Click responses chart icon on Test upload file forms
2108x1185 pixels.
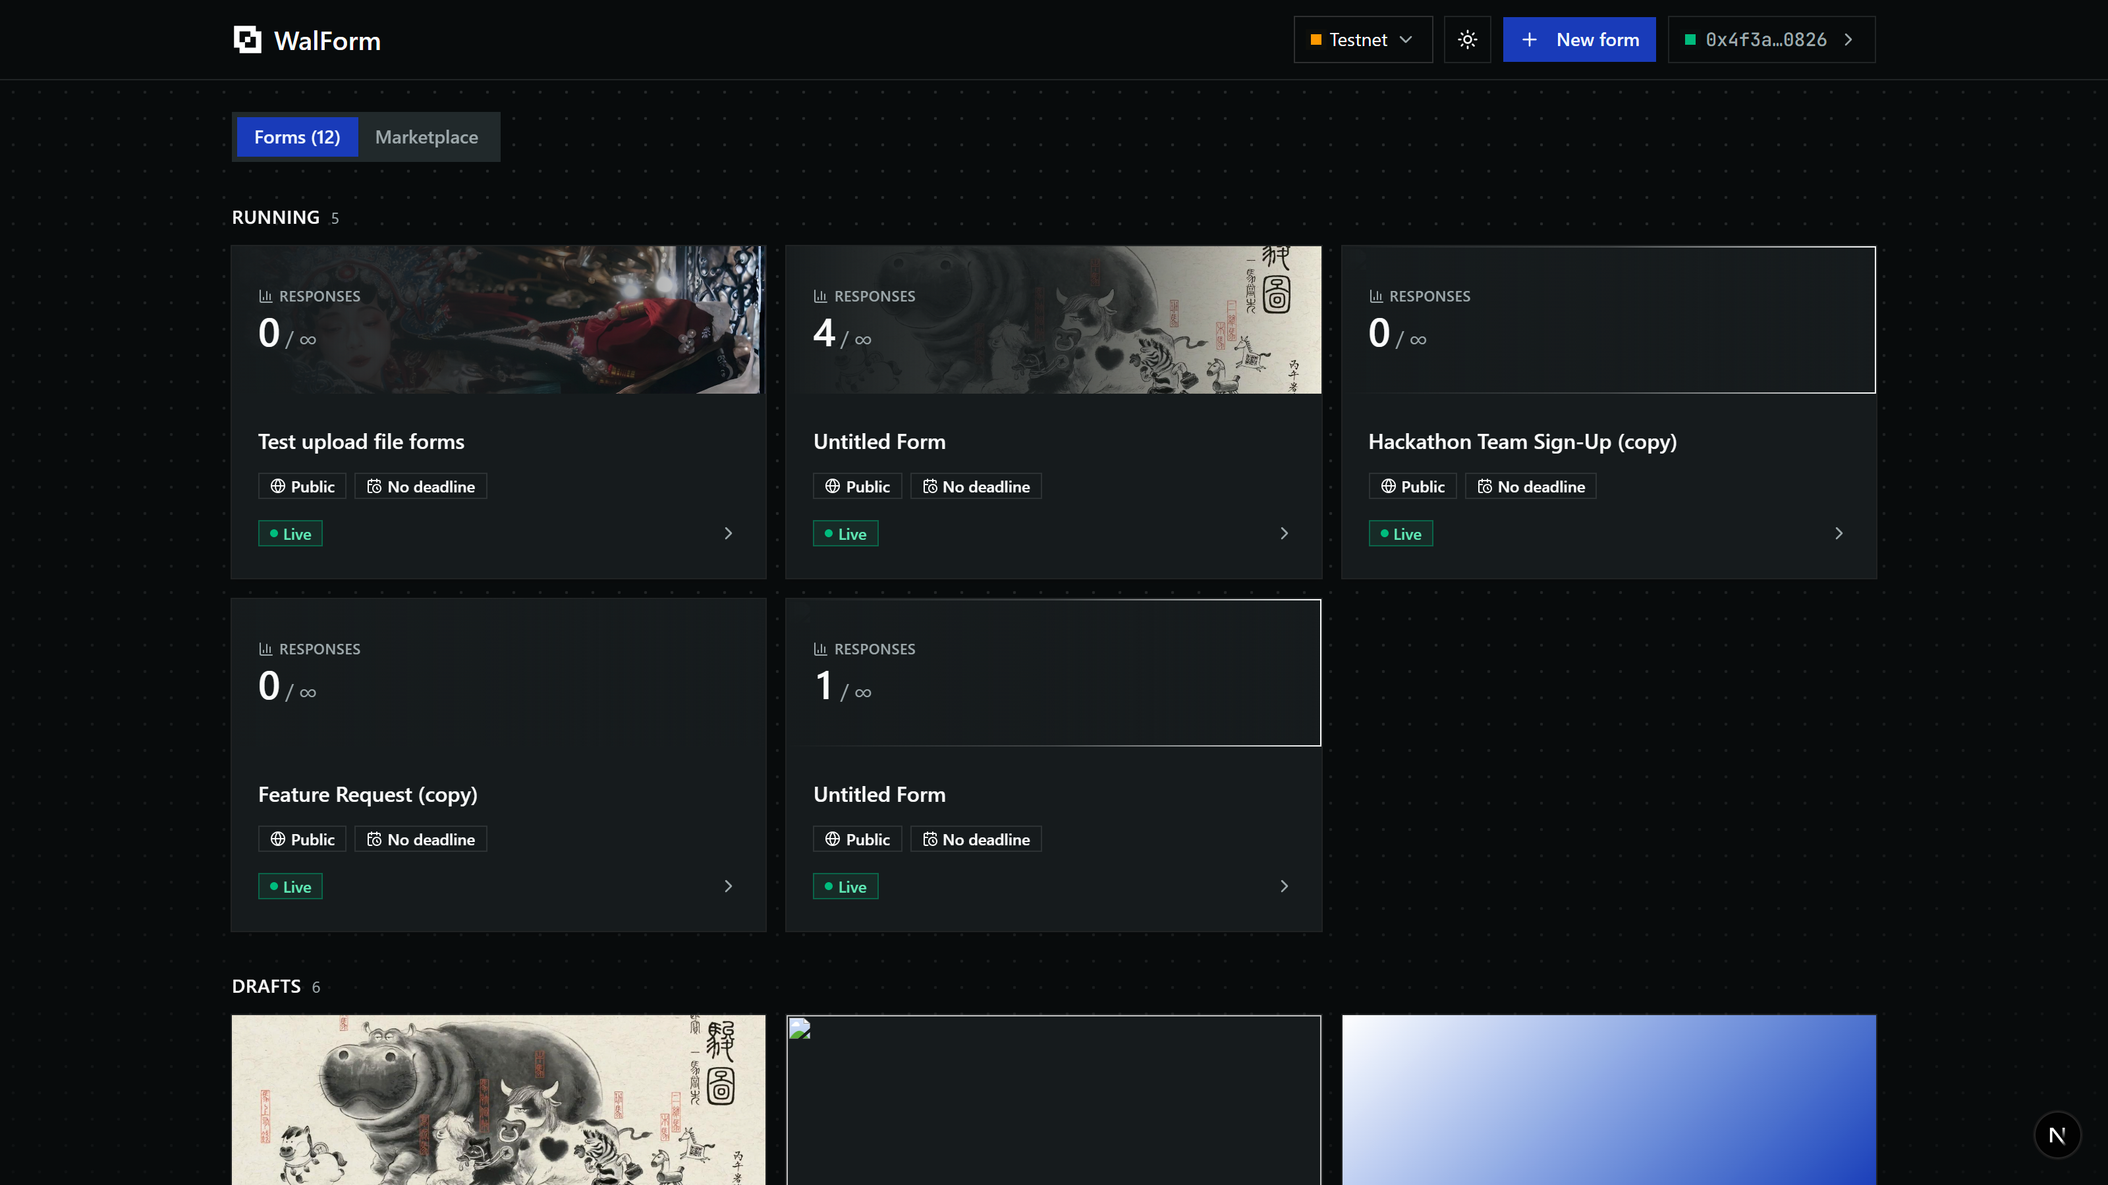point(265,296)
